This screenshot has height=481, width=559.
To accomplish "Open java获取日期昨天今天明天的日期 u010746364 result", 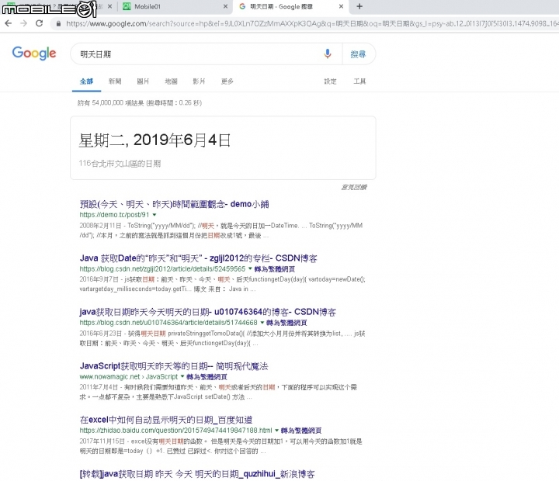I will coord(207,312).
